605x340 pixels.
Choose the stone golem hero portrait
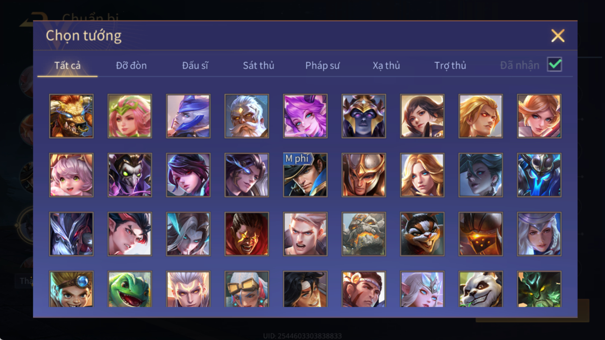coord(364,234)
